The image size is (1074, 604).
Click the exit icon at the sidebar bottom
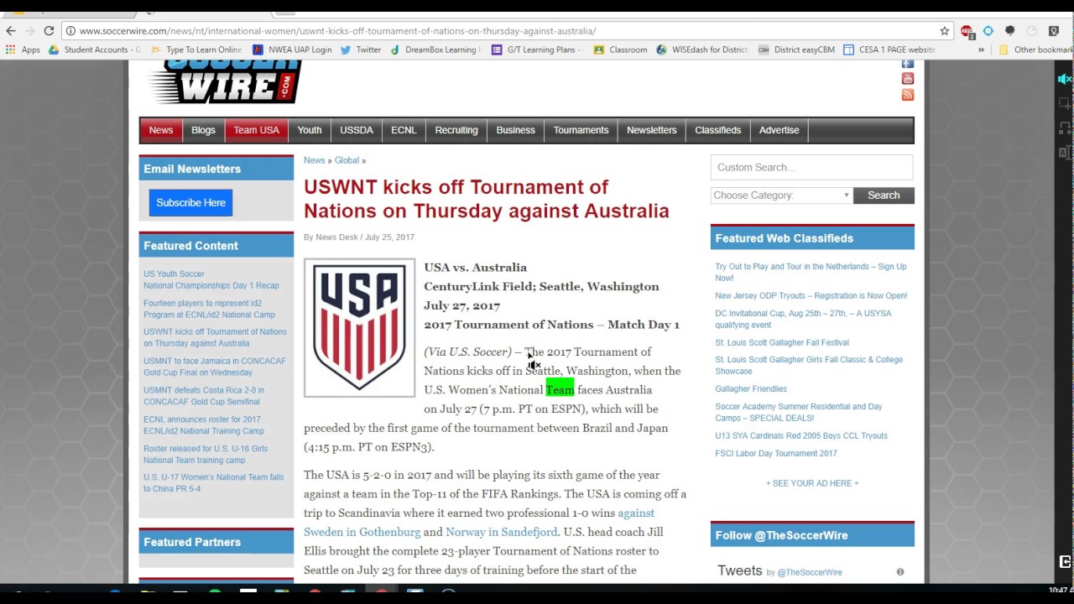[x=1065, y=562]
